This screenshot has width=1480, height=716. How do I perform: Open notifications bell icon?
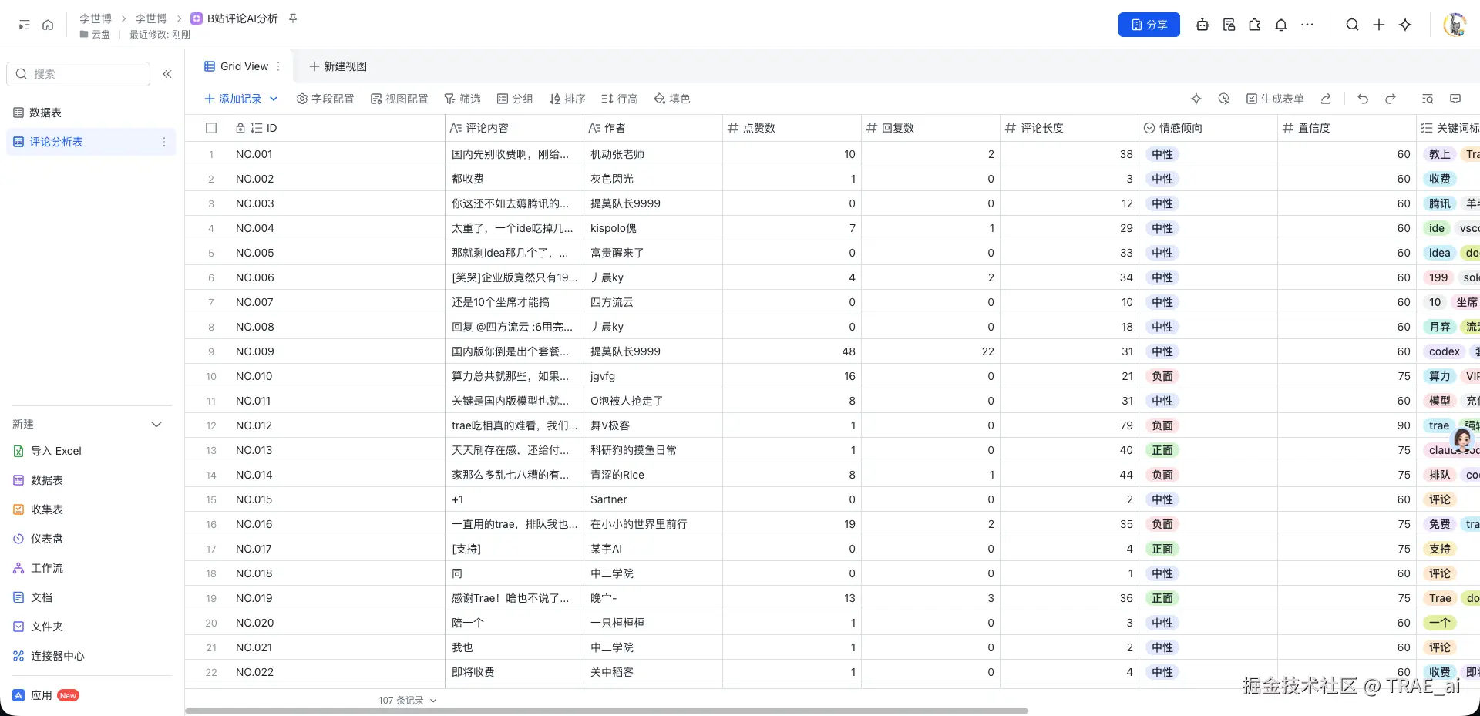[x=1281, y=25]
